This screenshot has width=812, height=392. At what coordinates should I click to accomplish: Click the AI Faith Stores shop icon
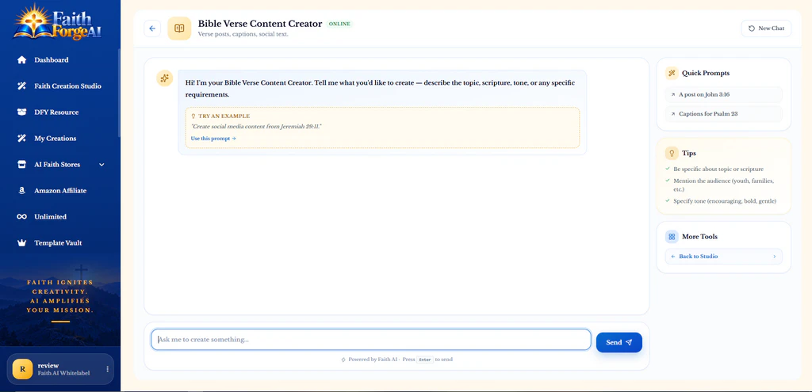21,165
